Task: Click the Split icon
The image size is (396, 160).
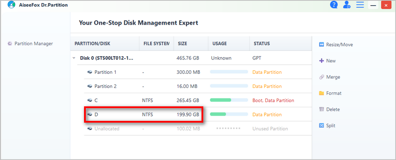Action: click(322, 125)
